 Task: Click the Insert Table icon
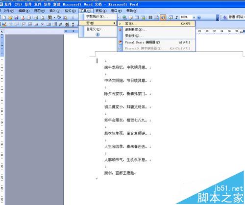pyautogui.click(x=137, y=18)
